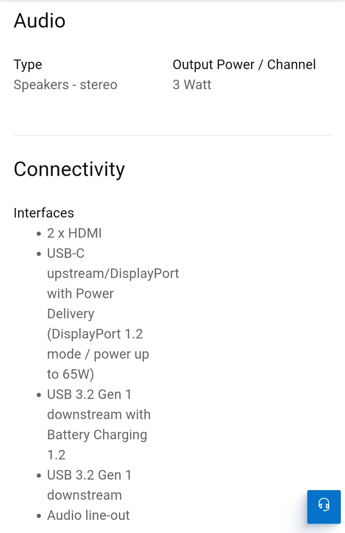Click the 'Audio line-out' list item

point(88,515)
